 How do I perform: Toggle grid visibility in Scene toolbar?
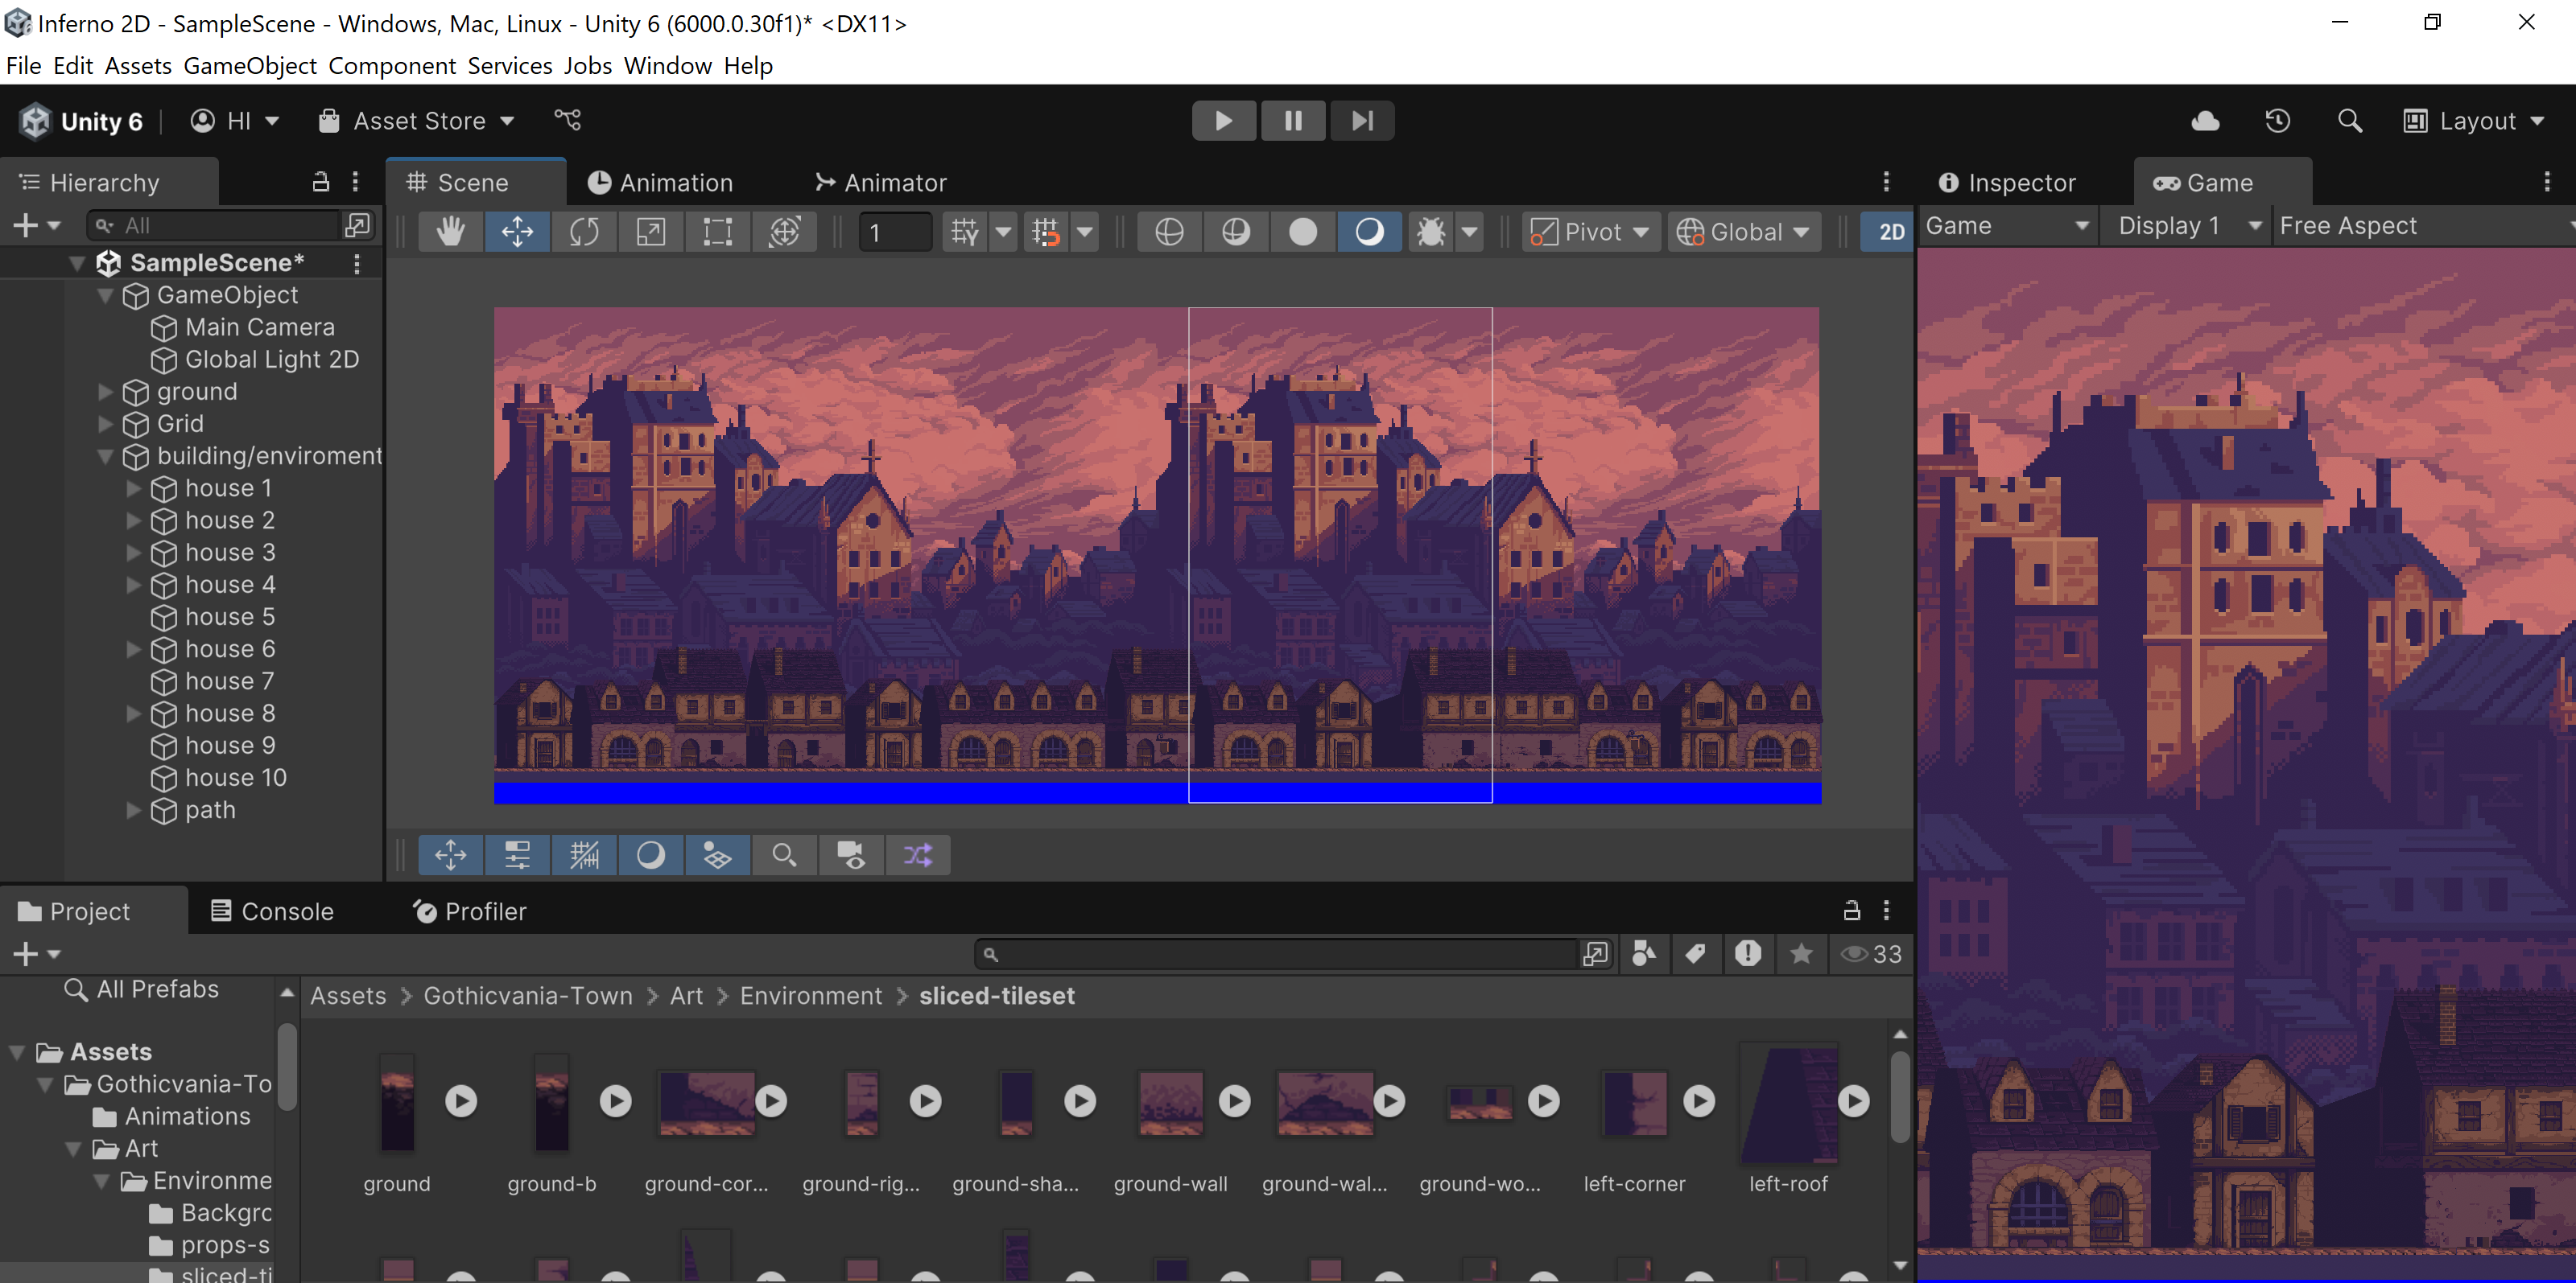click(x=965, y=232)
